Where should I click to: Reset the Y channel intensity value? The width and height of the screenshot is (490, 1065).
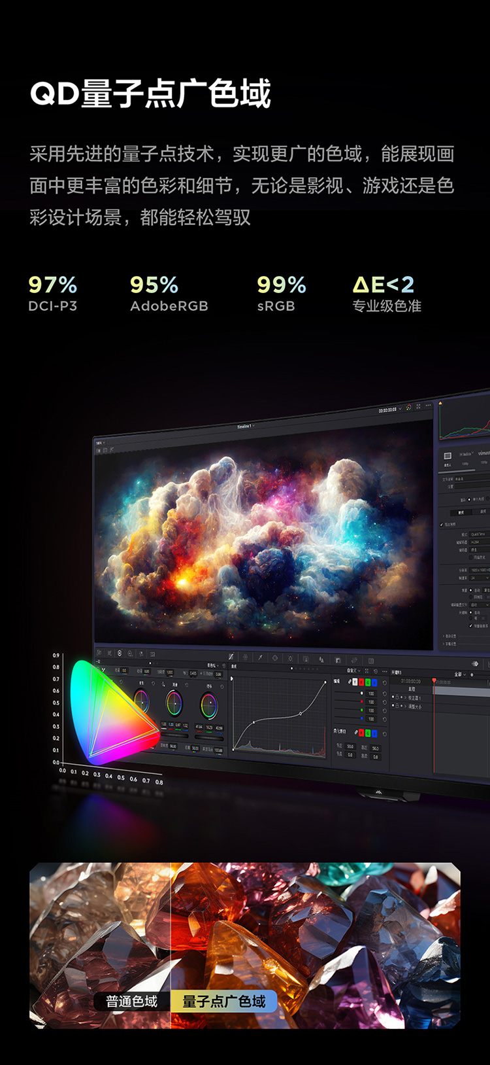coord(385,693)
